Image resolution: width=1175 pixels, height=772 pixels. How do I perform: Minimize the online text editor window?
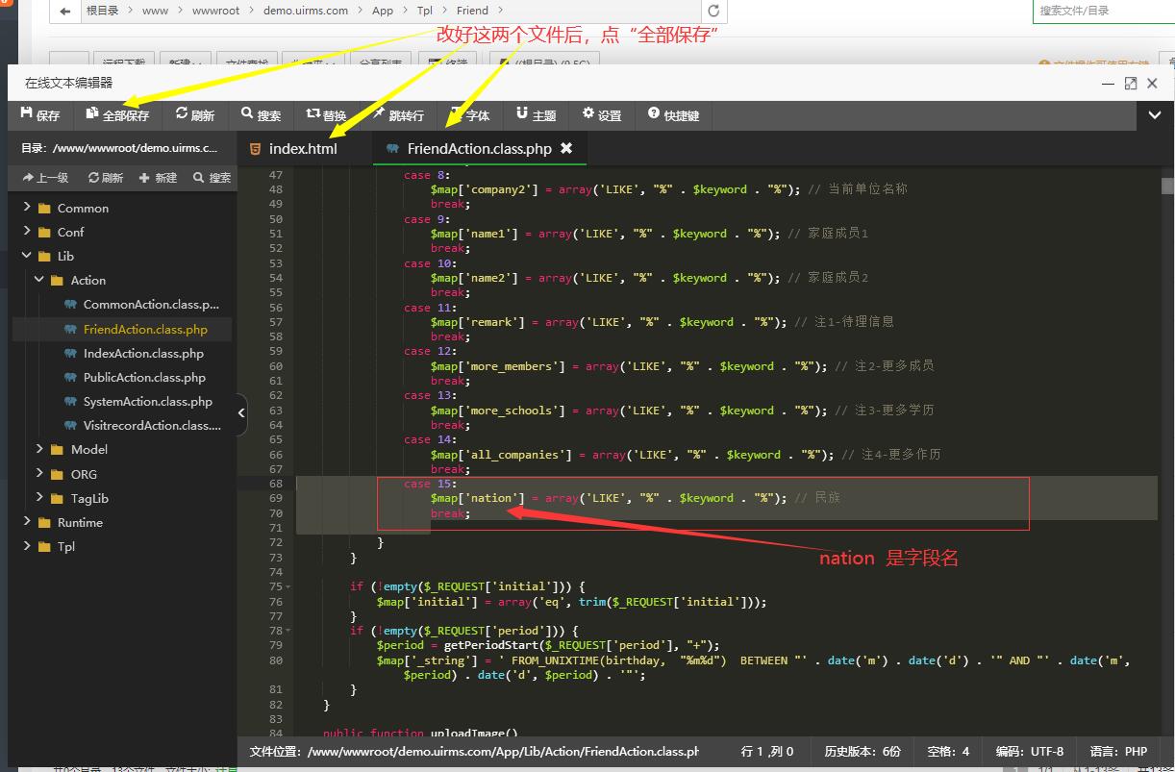1109,84
